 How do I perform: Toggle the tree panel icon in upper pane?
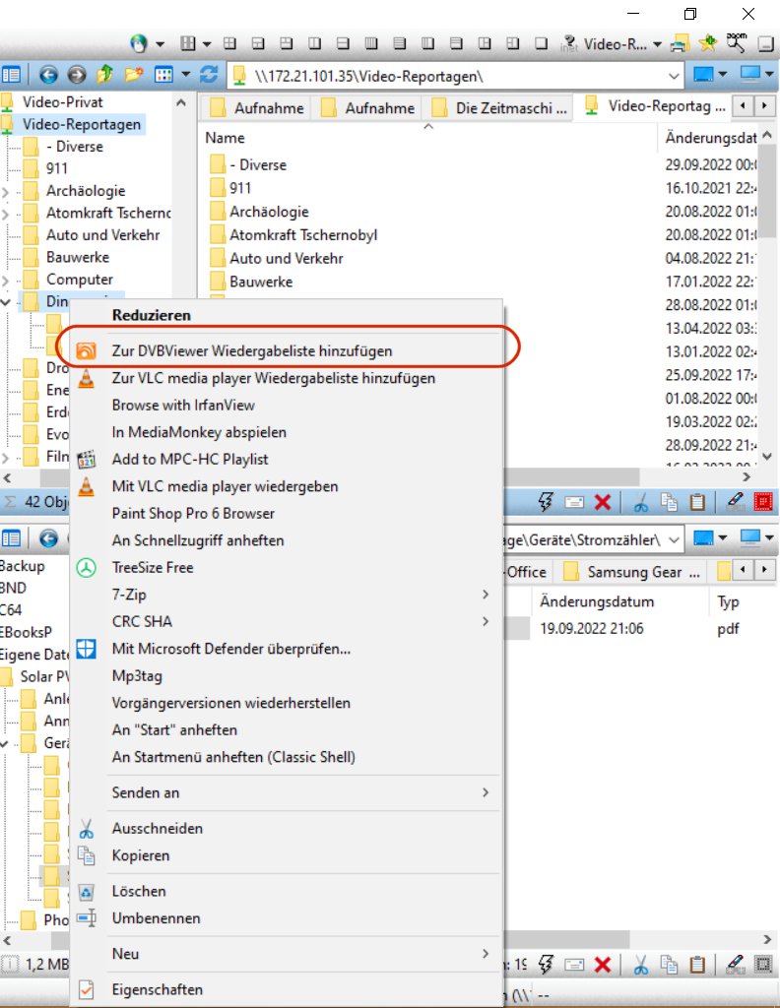(11, 75)
